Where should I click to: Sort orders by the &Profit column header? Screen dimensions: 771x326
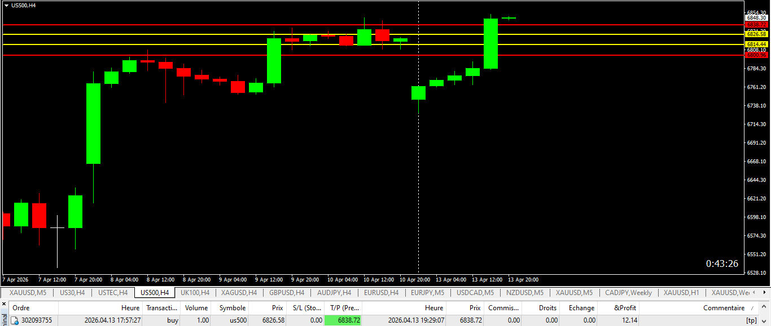(x=625, y=308)
